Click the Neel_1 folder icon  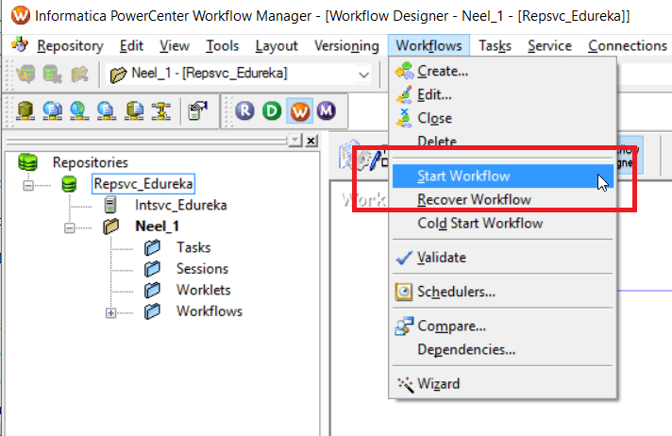[x=111, y=226]
